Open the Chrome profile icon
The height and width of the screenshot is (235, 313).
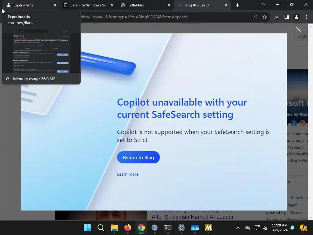[x=296, y=17]
